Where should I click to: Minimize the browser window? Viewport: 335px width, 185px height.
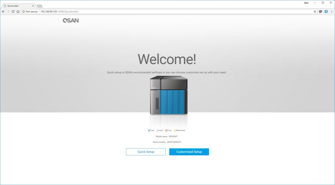315,3
